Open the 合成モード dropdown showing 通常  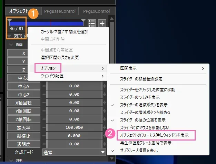[74, 152]
